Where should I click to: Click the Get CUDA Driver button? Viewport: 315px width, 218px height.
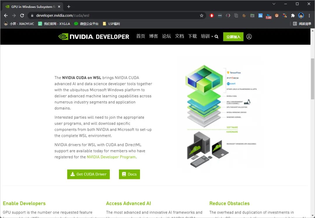click(x=88, y=174)
